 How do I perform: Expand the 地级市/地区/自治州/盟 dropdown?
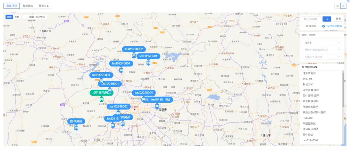click(321, 50)
